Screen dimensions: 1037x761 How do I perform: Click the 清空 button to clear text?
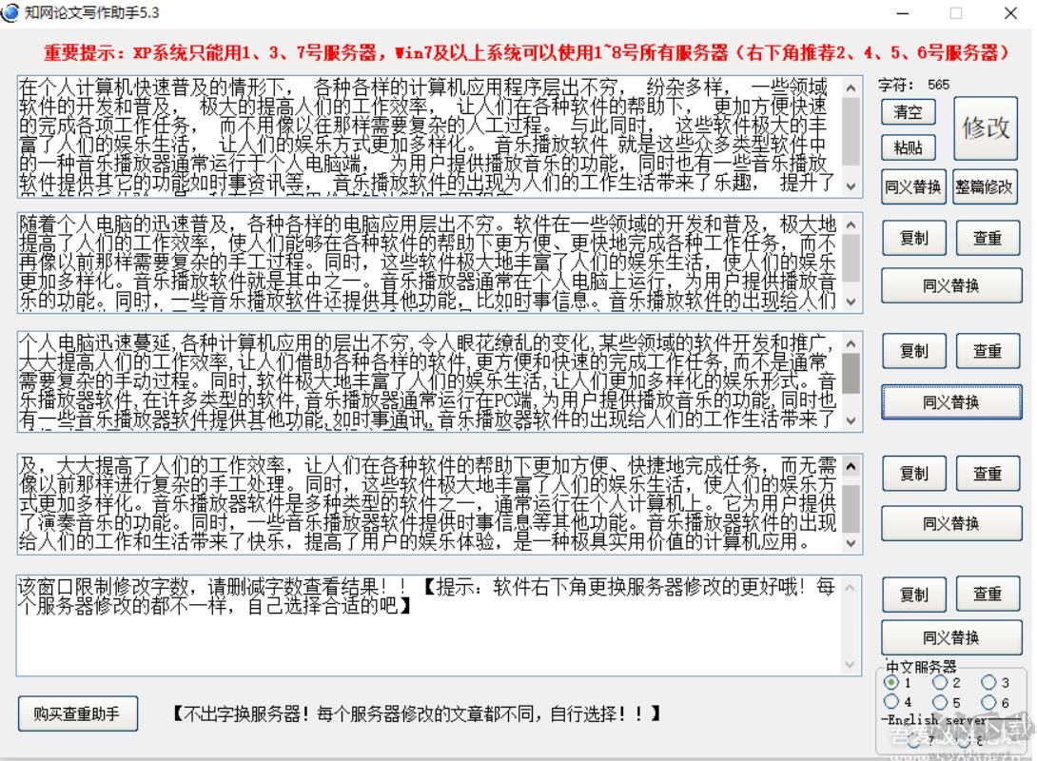pos(909,112)
